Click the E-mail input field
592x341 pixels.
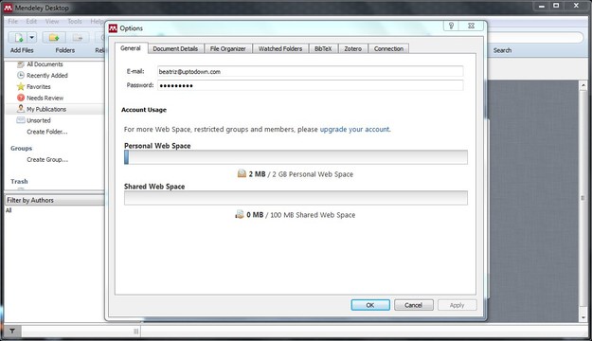(x=310, y=71)
